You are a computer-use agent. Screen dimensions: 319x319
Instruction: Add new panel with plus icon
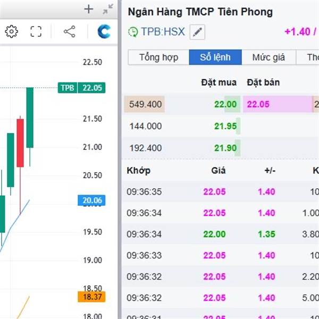click(x=89, y=9)
